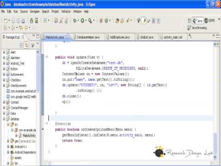Image resolution: width=221 pixels, height=166 pixels.
Task: Click the Open Task toolbar icon
Action: (122, 21)
